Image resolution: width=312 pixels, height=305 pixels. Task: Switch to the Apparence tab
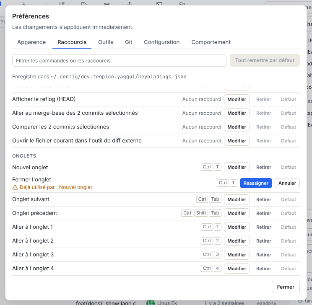pos(31,42)
